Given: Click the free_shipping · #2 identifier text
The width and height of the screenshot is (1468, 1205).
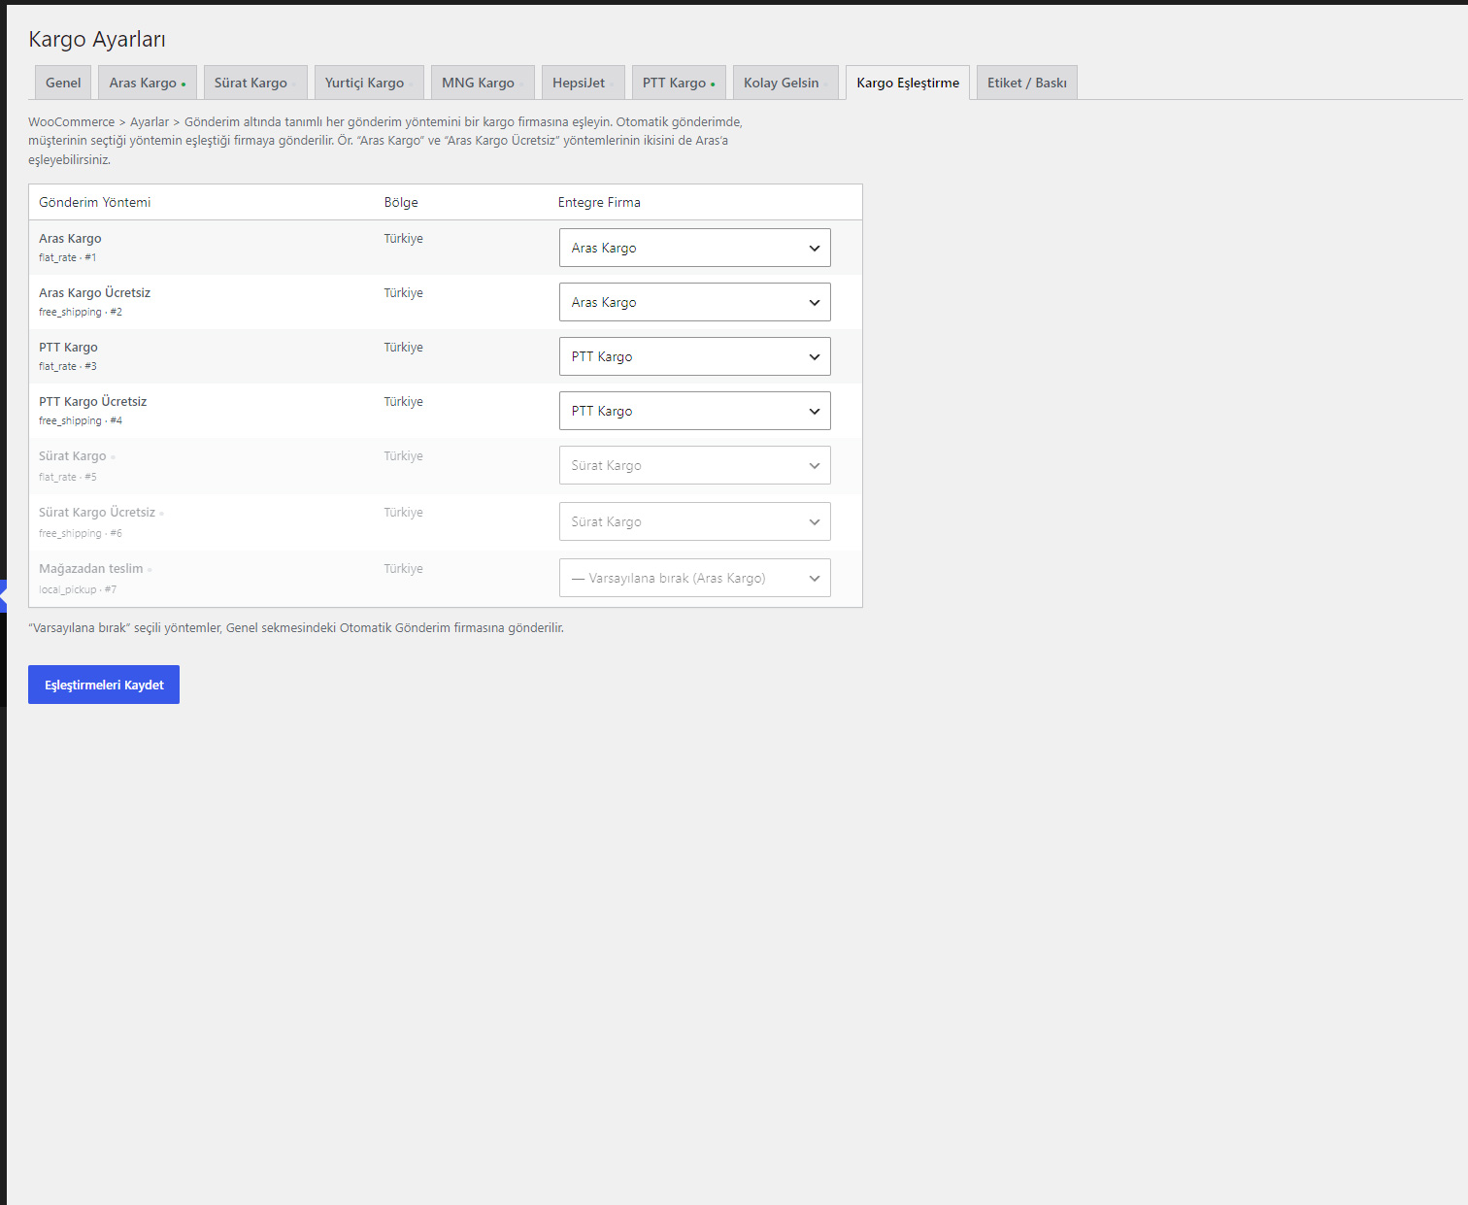Looking at the screenshot, I should [81, 312].
